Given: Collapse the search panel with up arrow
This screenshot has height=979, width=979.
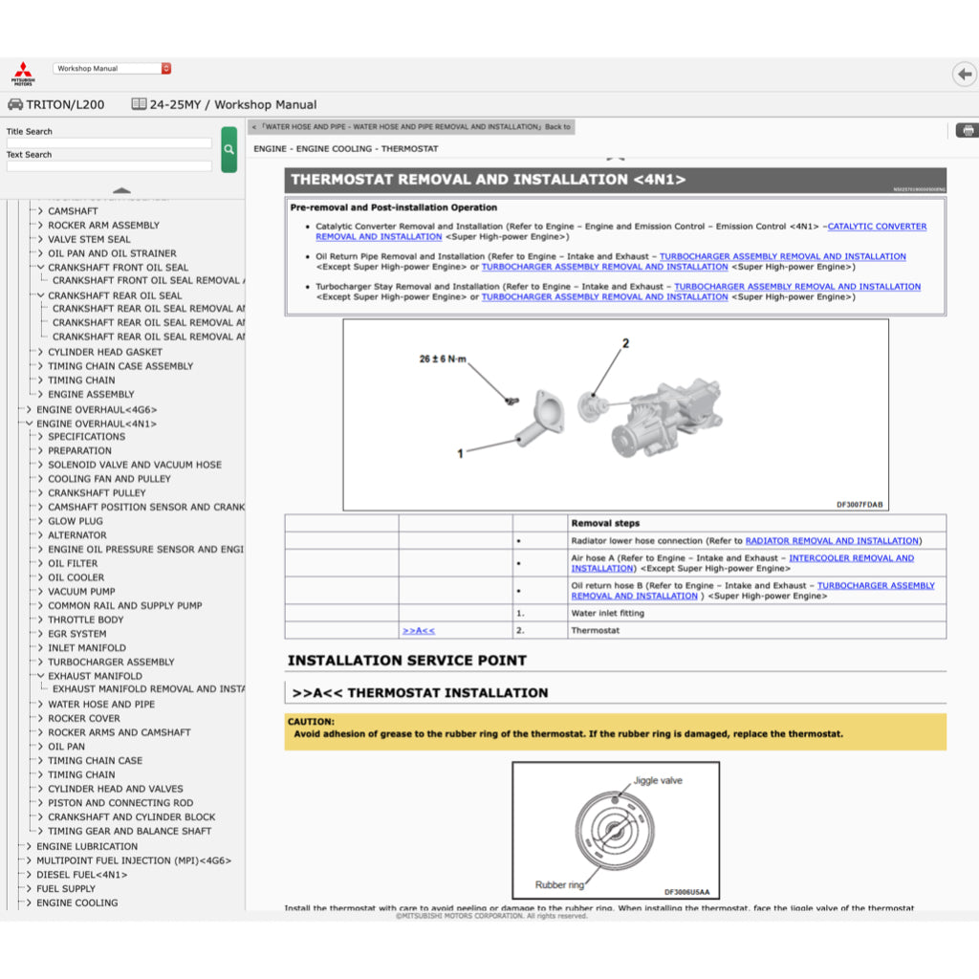Looking at the screenshot, I should [x=121, y=190].
